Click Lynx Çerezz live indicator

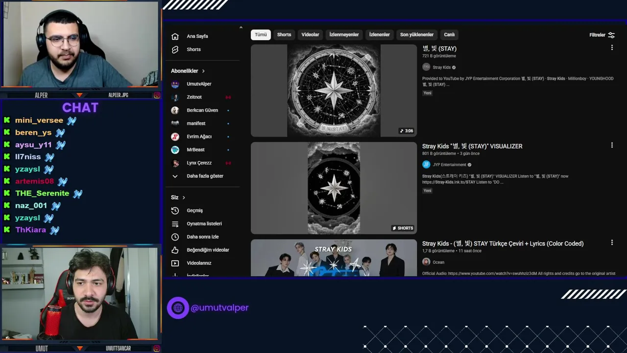[228, 163]
